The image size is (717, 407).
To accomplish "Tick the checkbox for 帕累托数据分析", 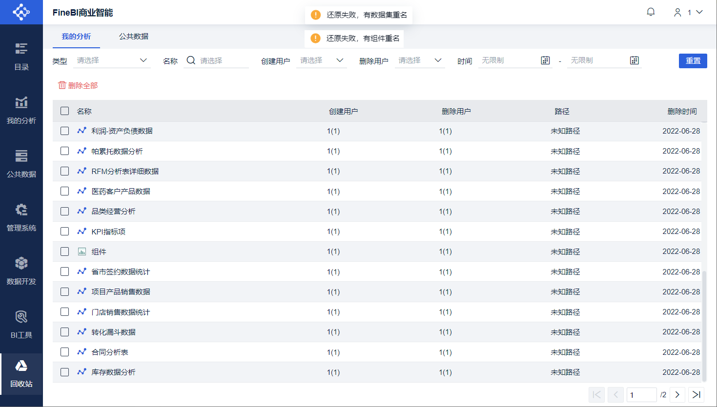I will (x=64, y=151).
